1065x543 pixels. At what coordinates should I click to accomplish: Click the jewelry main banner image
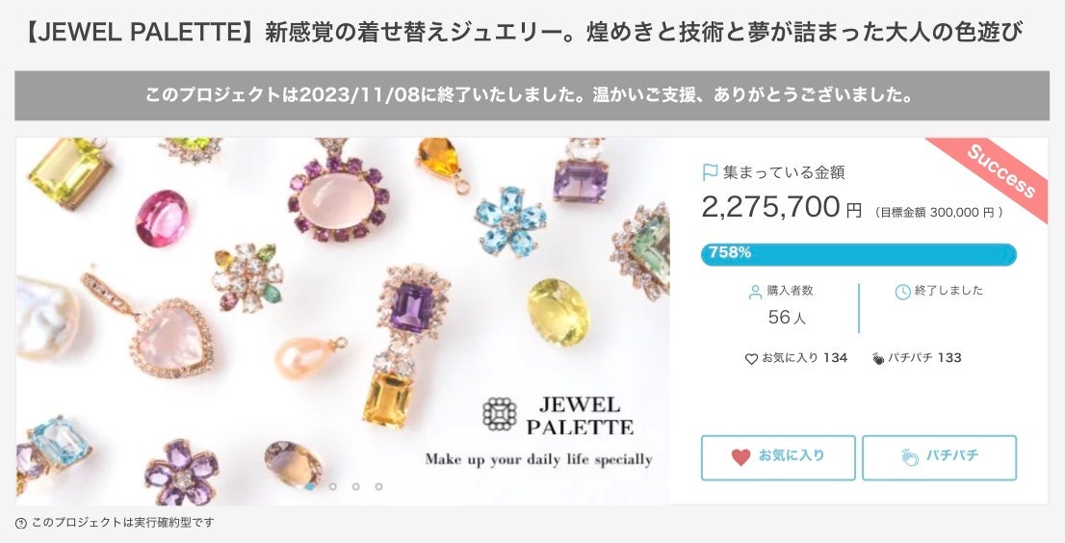(x=343, y=321)
